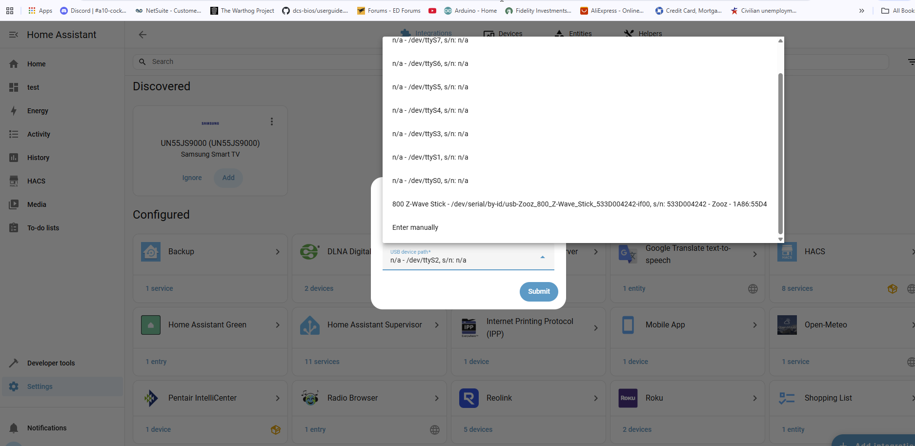Choose the Enter manually option
Screen dimensions: 915x446
pyautogui.click(x=580, y=227)
